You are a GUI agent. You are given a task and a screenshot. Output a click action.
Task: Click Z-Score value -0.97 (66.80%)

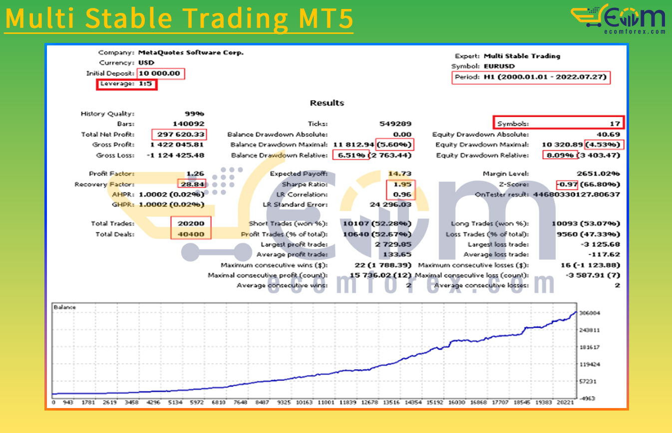[x=589, y=184]
